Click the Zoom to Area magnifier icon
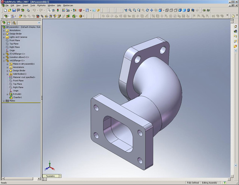 (134, 10)
